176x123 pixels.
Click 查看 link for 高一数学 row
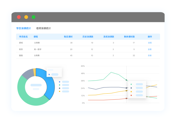[x=150, y=49]
